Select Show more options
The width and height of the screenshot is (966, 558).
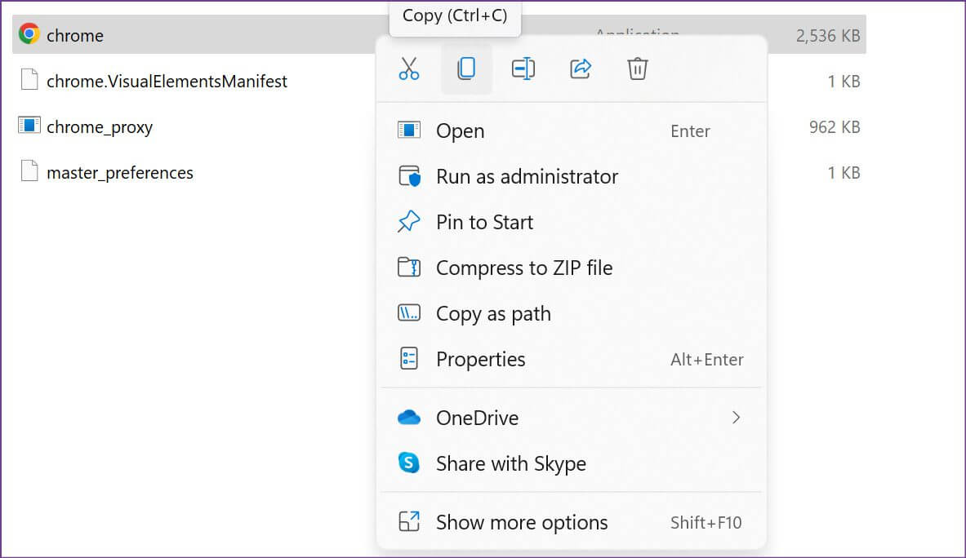click(x=571, y=522)
